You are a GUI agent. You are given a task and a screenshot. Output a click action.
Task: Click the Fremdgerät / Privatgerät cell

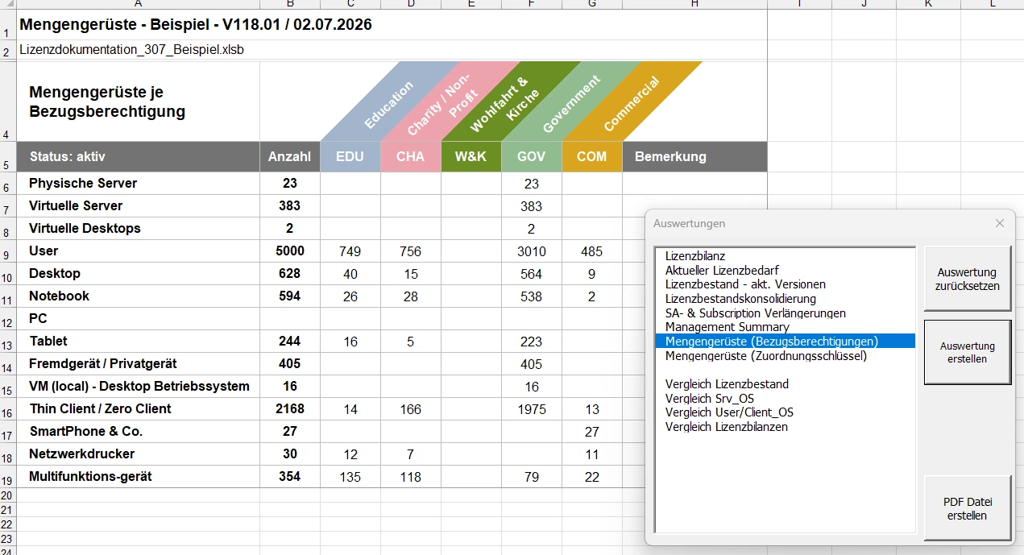coord(138,363)
